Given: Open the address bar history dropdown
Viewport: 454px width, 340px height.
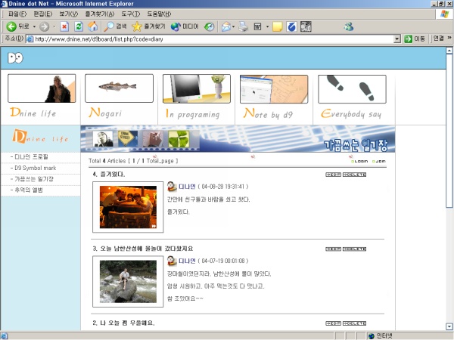Looking at the screenshot, I should tap(397, 39).
